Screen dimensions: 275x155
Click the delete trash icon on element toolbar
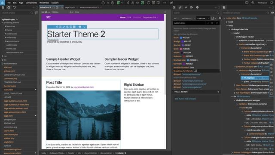tap(80, 27)
